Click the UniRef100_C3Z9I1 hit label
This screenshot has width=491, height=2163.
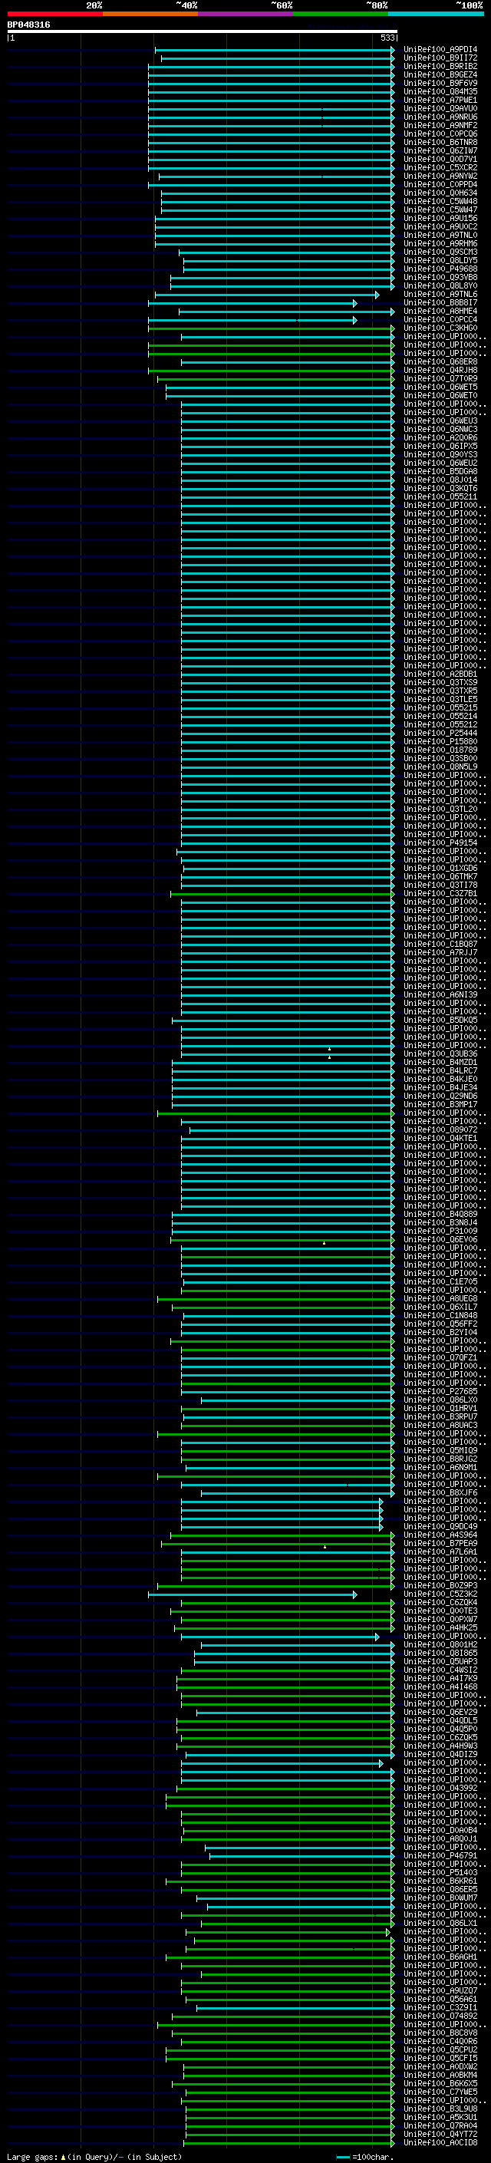(x=440, y=2008)
